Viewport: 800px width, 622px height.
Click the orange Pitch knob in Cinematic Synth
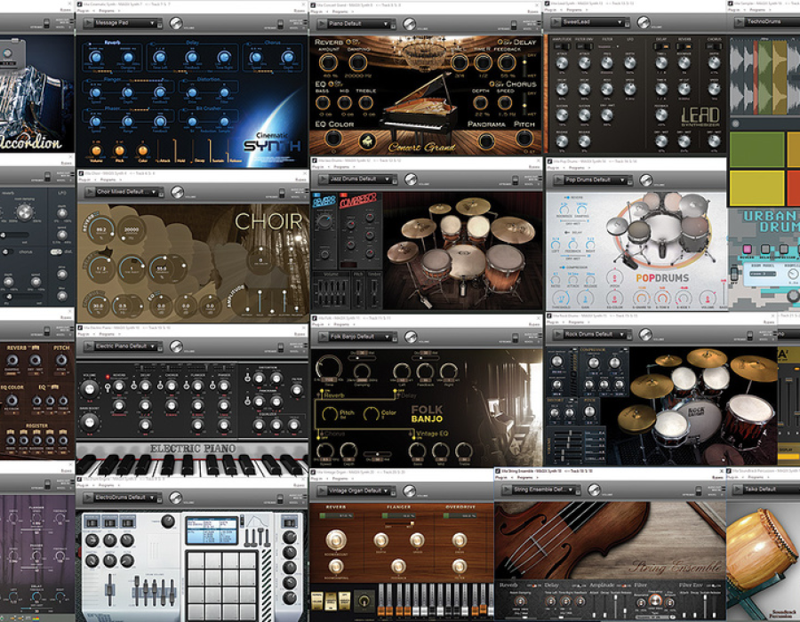tap(119, 150)
